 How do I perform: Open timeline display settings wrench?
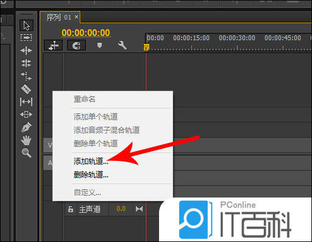click(x=122, y=45)
